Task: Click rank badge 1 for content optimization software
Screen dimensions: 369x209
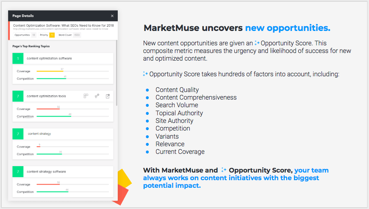Action: click(18, 59)
